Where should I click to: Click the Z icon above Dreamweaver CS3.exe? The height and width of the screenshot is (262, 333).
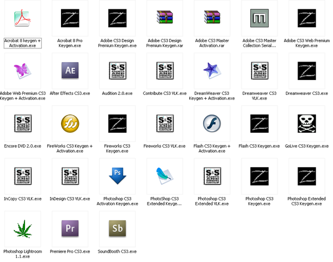[x=307, y=70]
